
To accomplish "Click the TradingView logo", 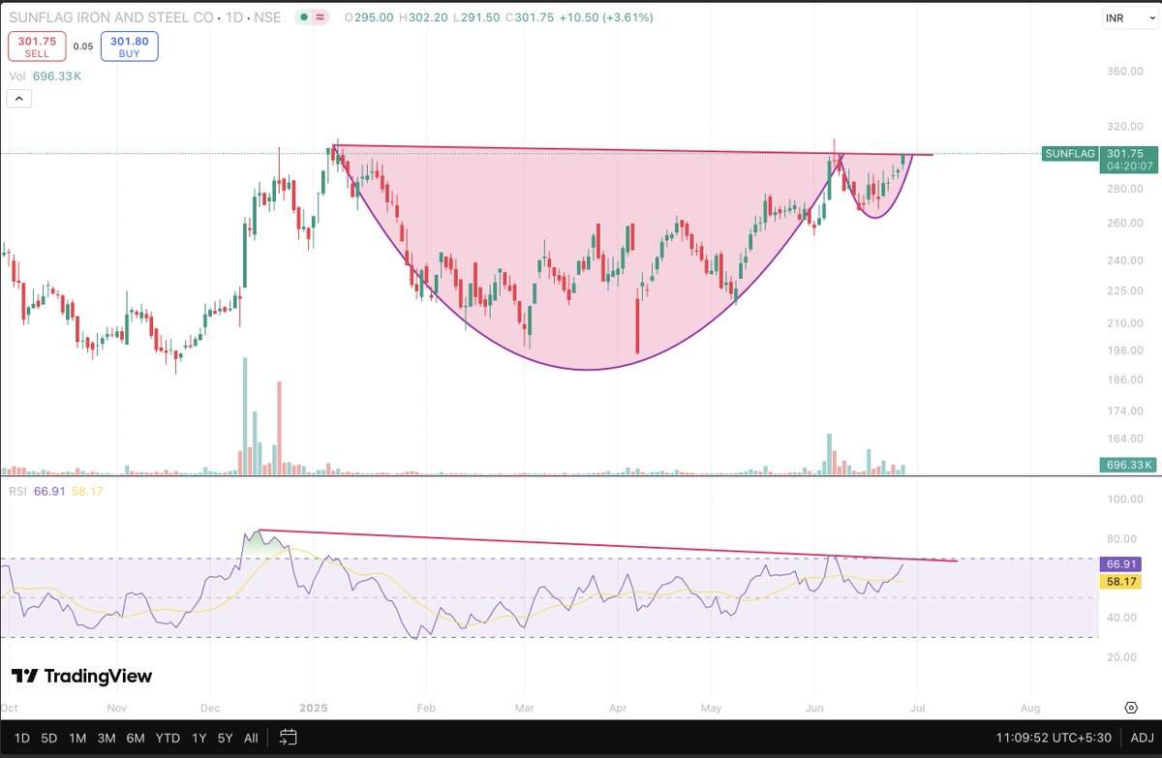I will point(82,676).
